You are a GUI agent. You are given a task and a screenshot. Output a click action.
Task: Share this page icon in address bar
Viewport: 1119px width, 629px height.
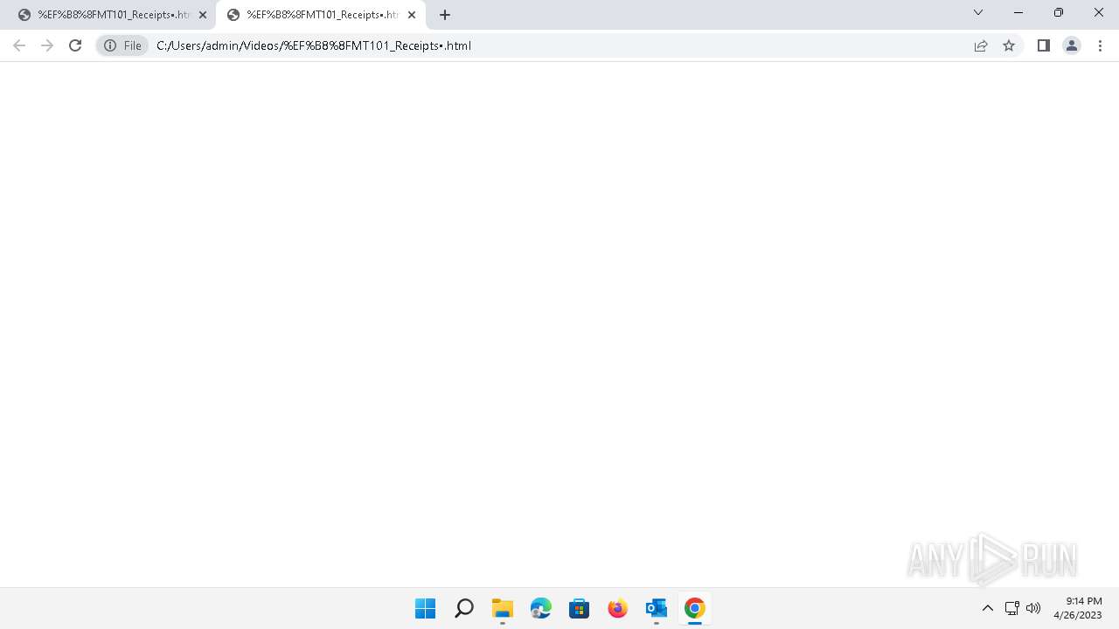981,45
